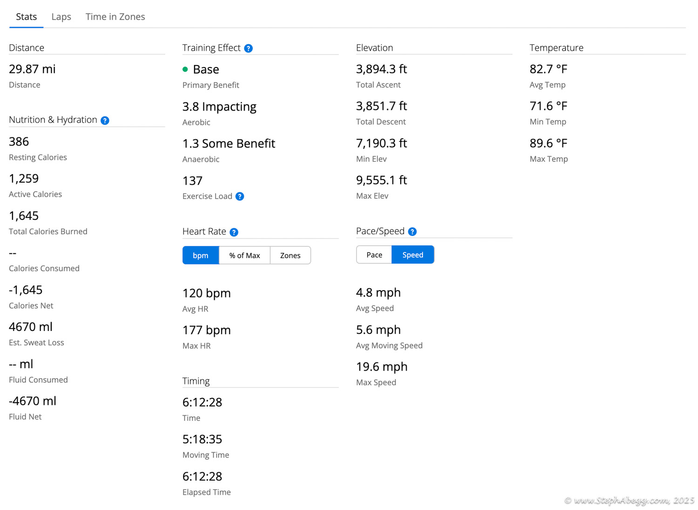
Task: Click the 1,259 active calories value
Action: (x=24, y=179)
